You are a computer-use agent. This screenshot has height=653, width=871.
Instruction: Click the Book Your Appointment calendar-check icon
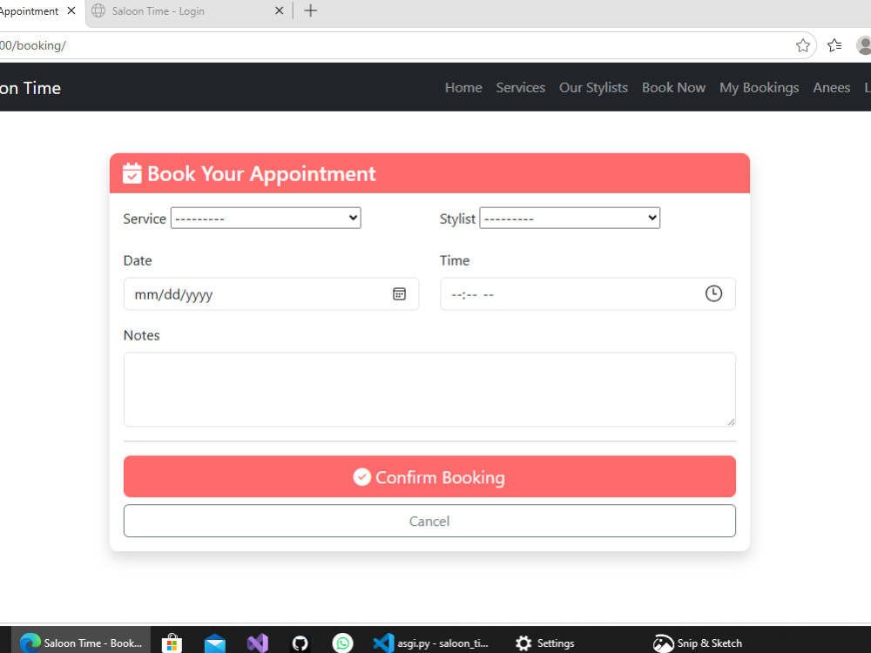132,173
